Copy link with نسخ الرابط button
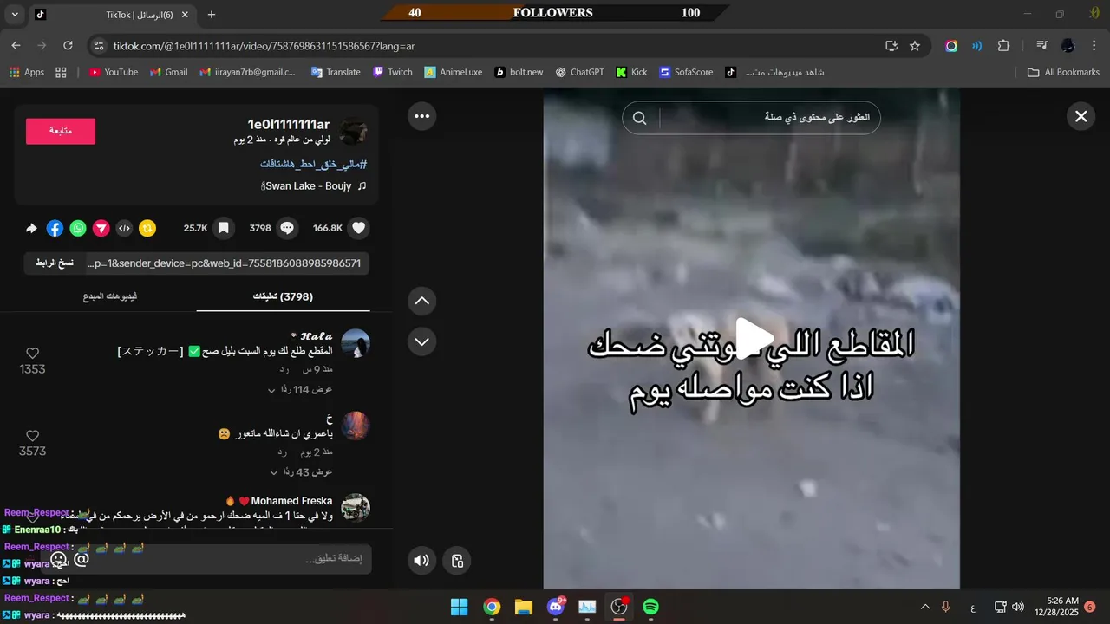The image size is (1110, 624). pyautogui.click(x=55, y=263)
